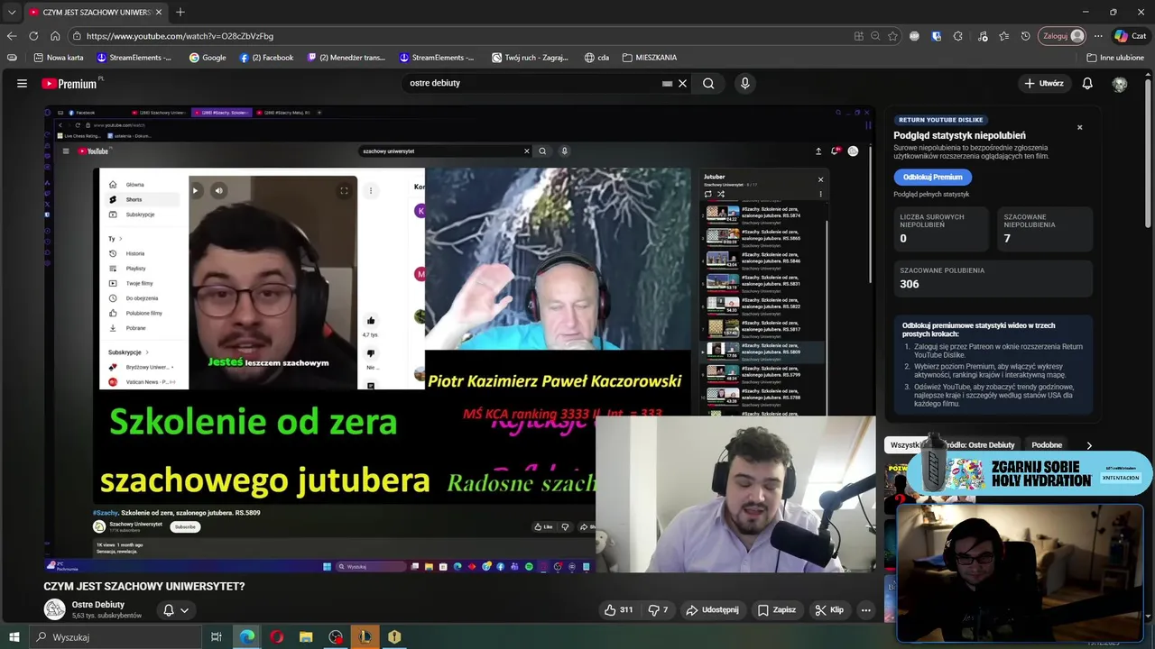Reload the page
The image size is (1155, 649).
[x=33, y=36]
